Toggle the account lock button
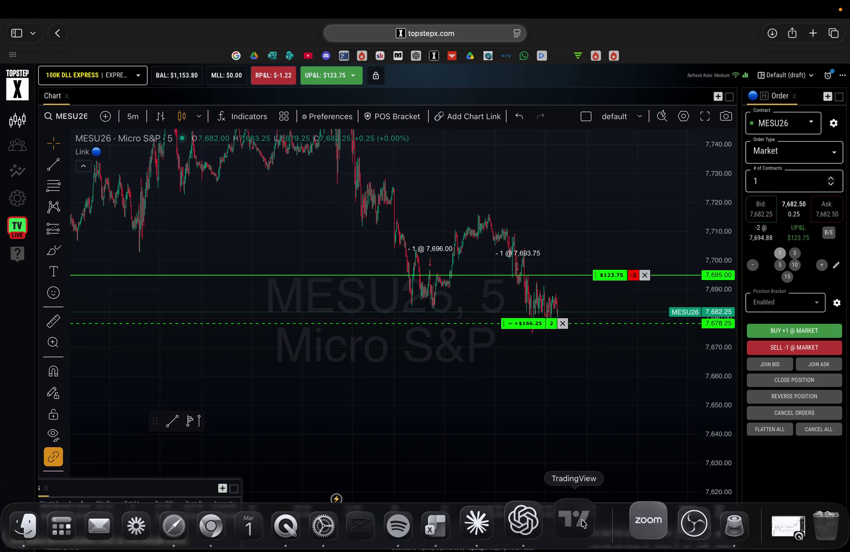The image size is (850, 552). [376, 76]
